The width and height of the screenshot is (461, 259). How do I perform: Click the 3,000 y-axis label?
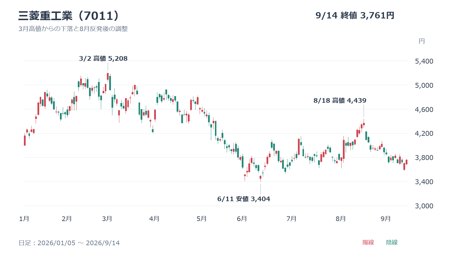(424, 206)
